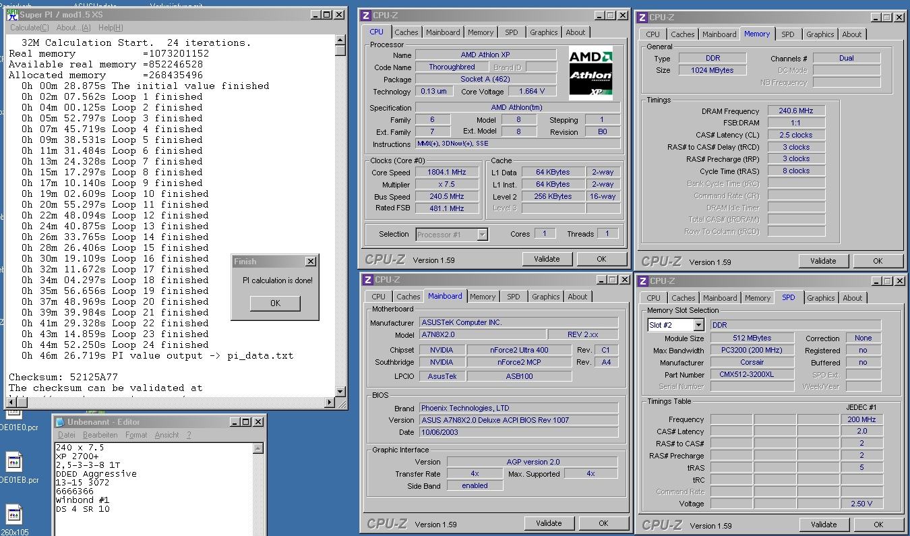Select Memory tab in the Mainboard window

483,297
